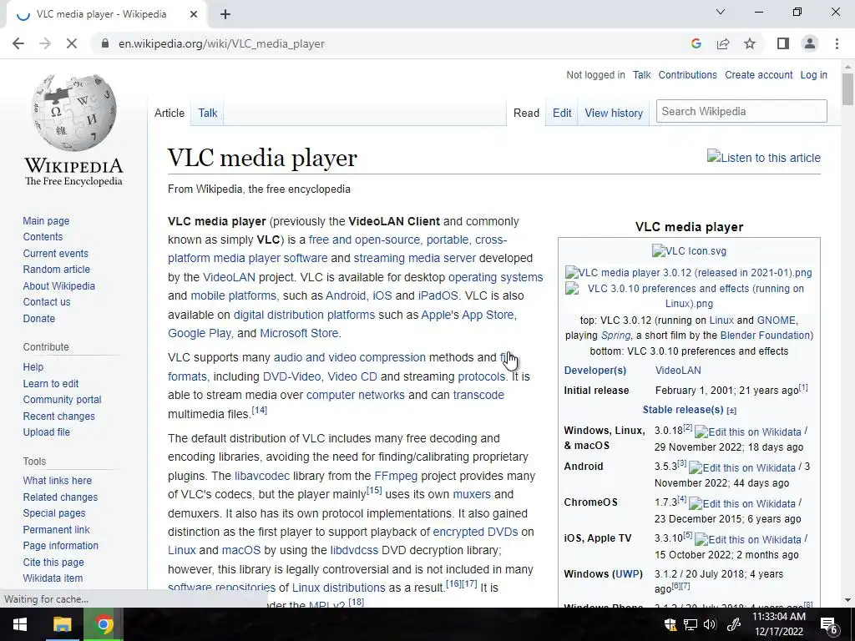Image resolution: width=855 pixels, height=641 pixels.
Task: Open Windows Start menu
Action: point(20,624)
